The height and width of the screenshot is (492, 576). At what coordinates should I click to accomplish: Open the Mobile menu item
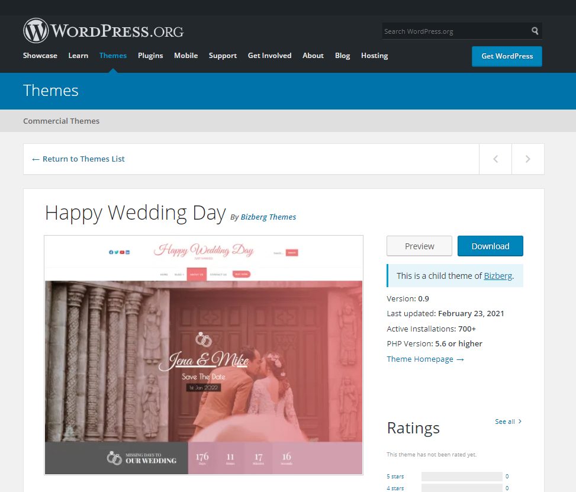tap(186, 56)
